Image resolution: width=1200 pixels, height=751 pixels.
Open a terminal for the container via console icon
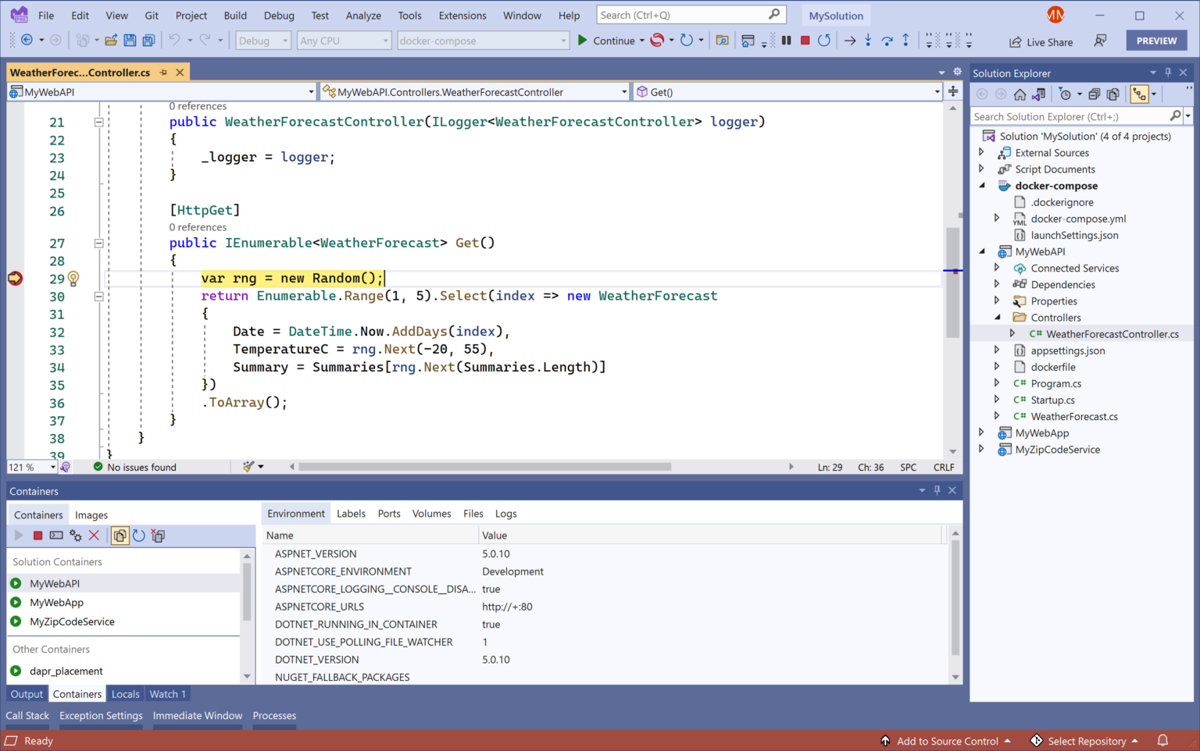pyautogui.click(x=55, y=536)
